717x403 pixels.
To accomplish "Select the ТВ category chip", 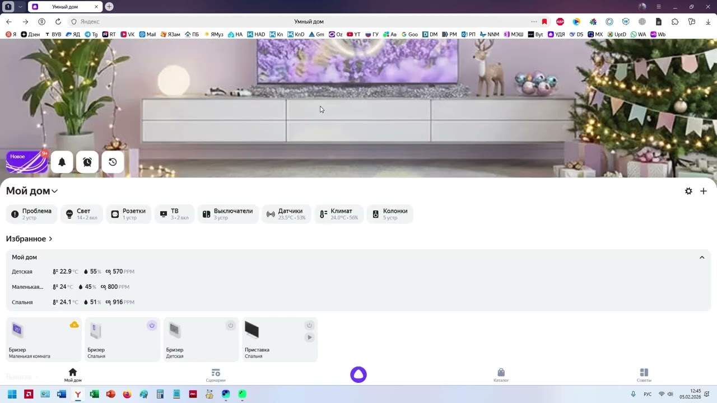I will (174, 214).
